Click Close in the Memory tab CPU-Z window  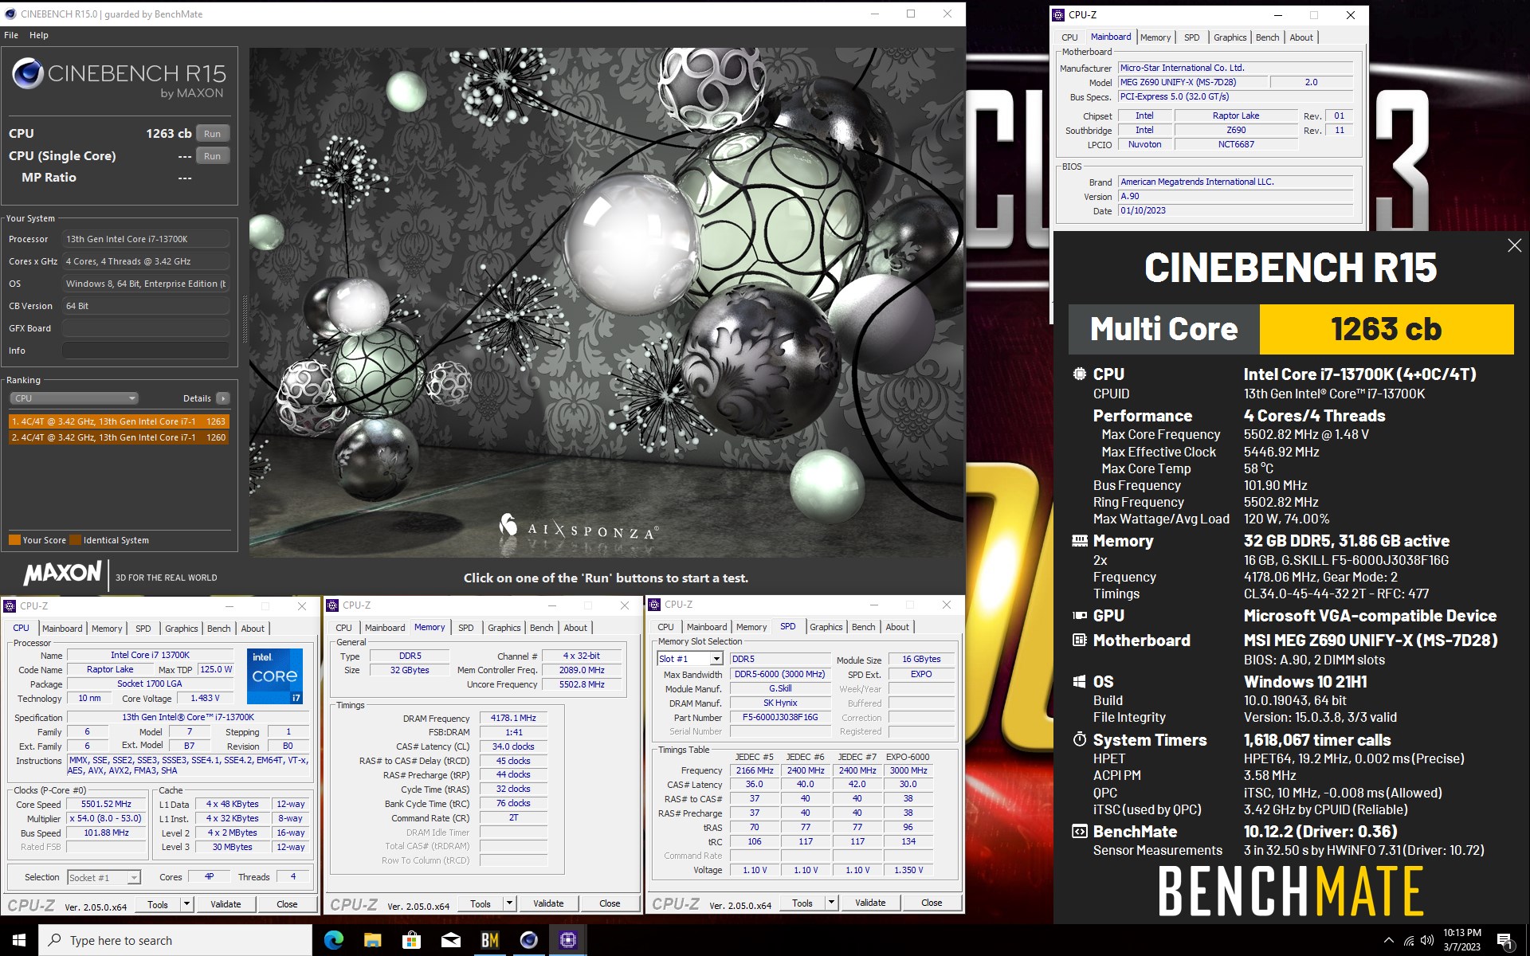click(610, 903)
